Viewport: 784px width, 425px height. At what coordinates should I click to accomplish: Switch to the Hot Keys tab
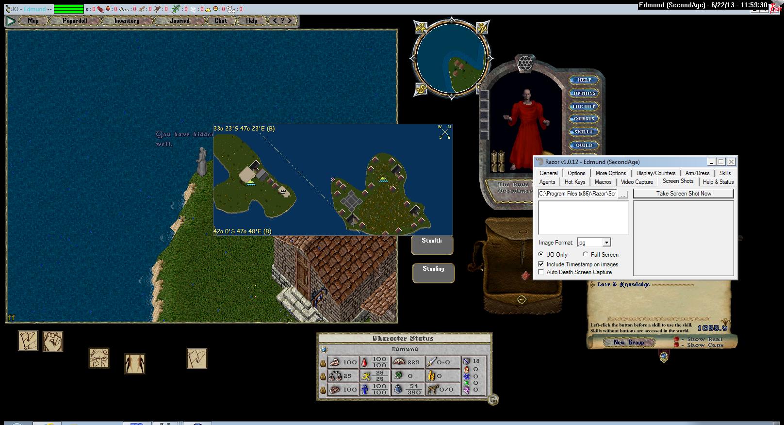[x=574, y=182]
